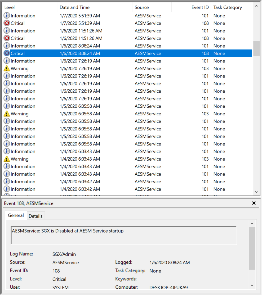Click None task category in the 1/6/2020 11:51:26 Information row
This screenshot has width=262, height=295.
point(219,31)
